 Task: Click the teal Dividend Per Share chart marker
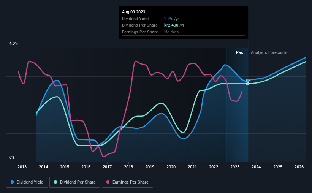[x=248, y=84]
